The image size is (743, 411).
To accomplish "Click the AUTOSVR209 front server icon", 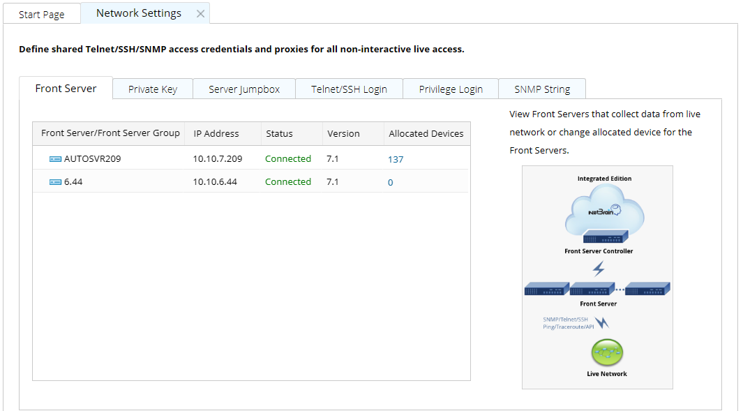I will 55,159.
